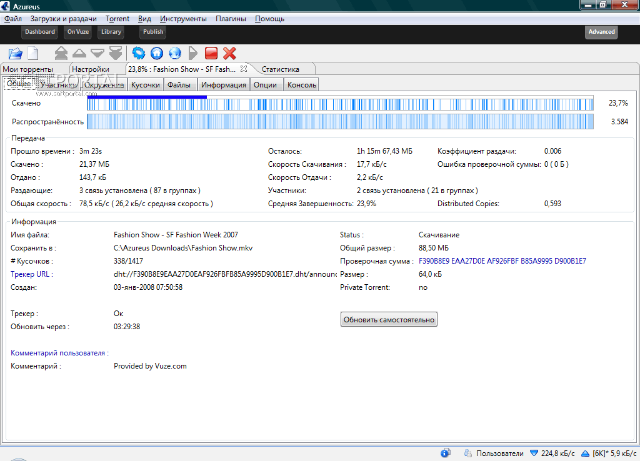Click the Трекер URL link label

(32, 274)
